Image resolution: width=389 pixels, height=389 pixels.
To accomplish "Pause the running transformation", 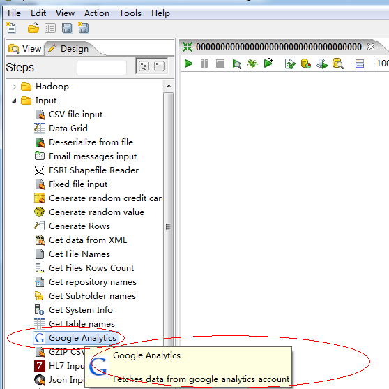I will (x=204, y=64).
